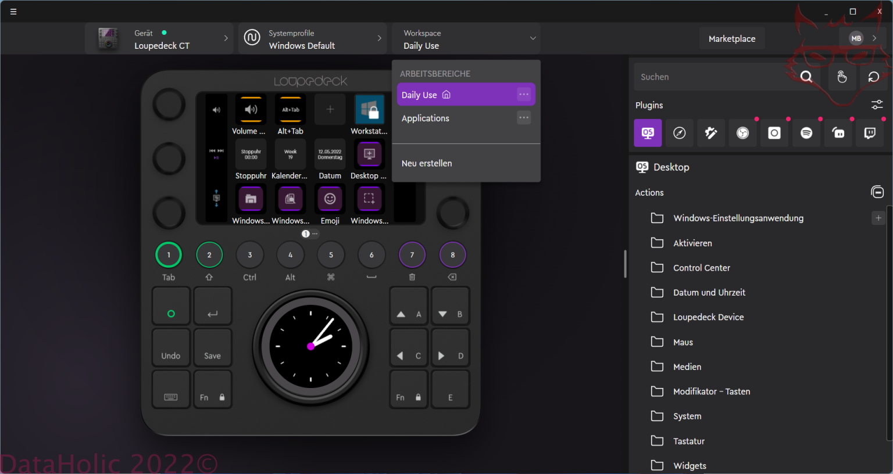Add Windows-Einstellungsanwendung with plus button
The image size is (893, 474).
point(878,218)
